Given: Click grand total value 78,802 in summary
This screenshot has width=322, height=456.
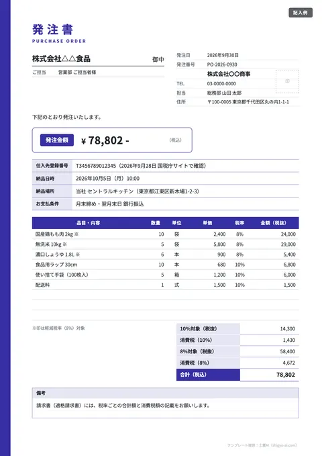Looking at the screenshot, I should click(x=286, y=375).
